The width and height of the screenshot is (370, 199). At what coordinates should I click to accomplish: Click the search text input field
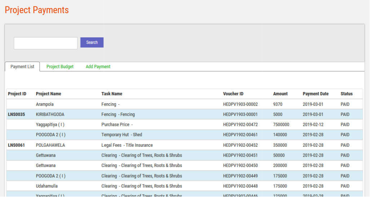(x=46, y=43)
